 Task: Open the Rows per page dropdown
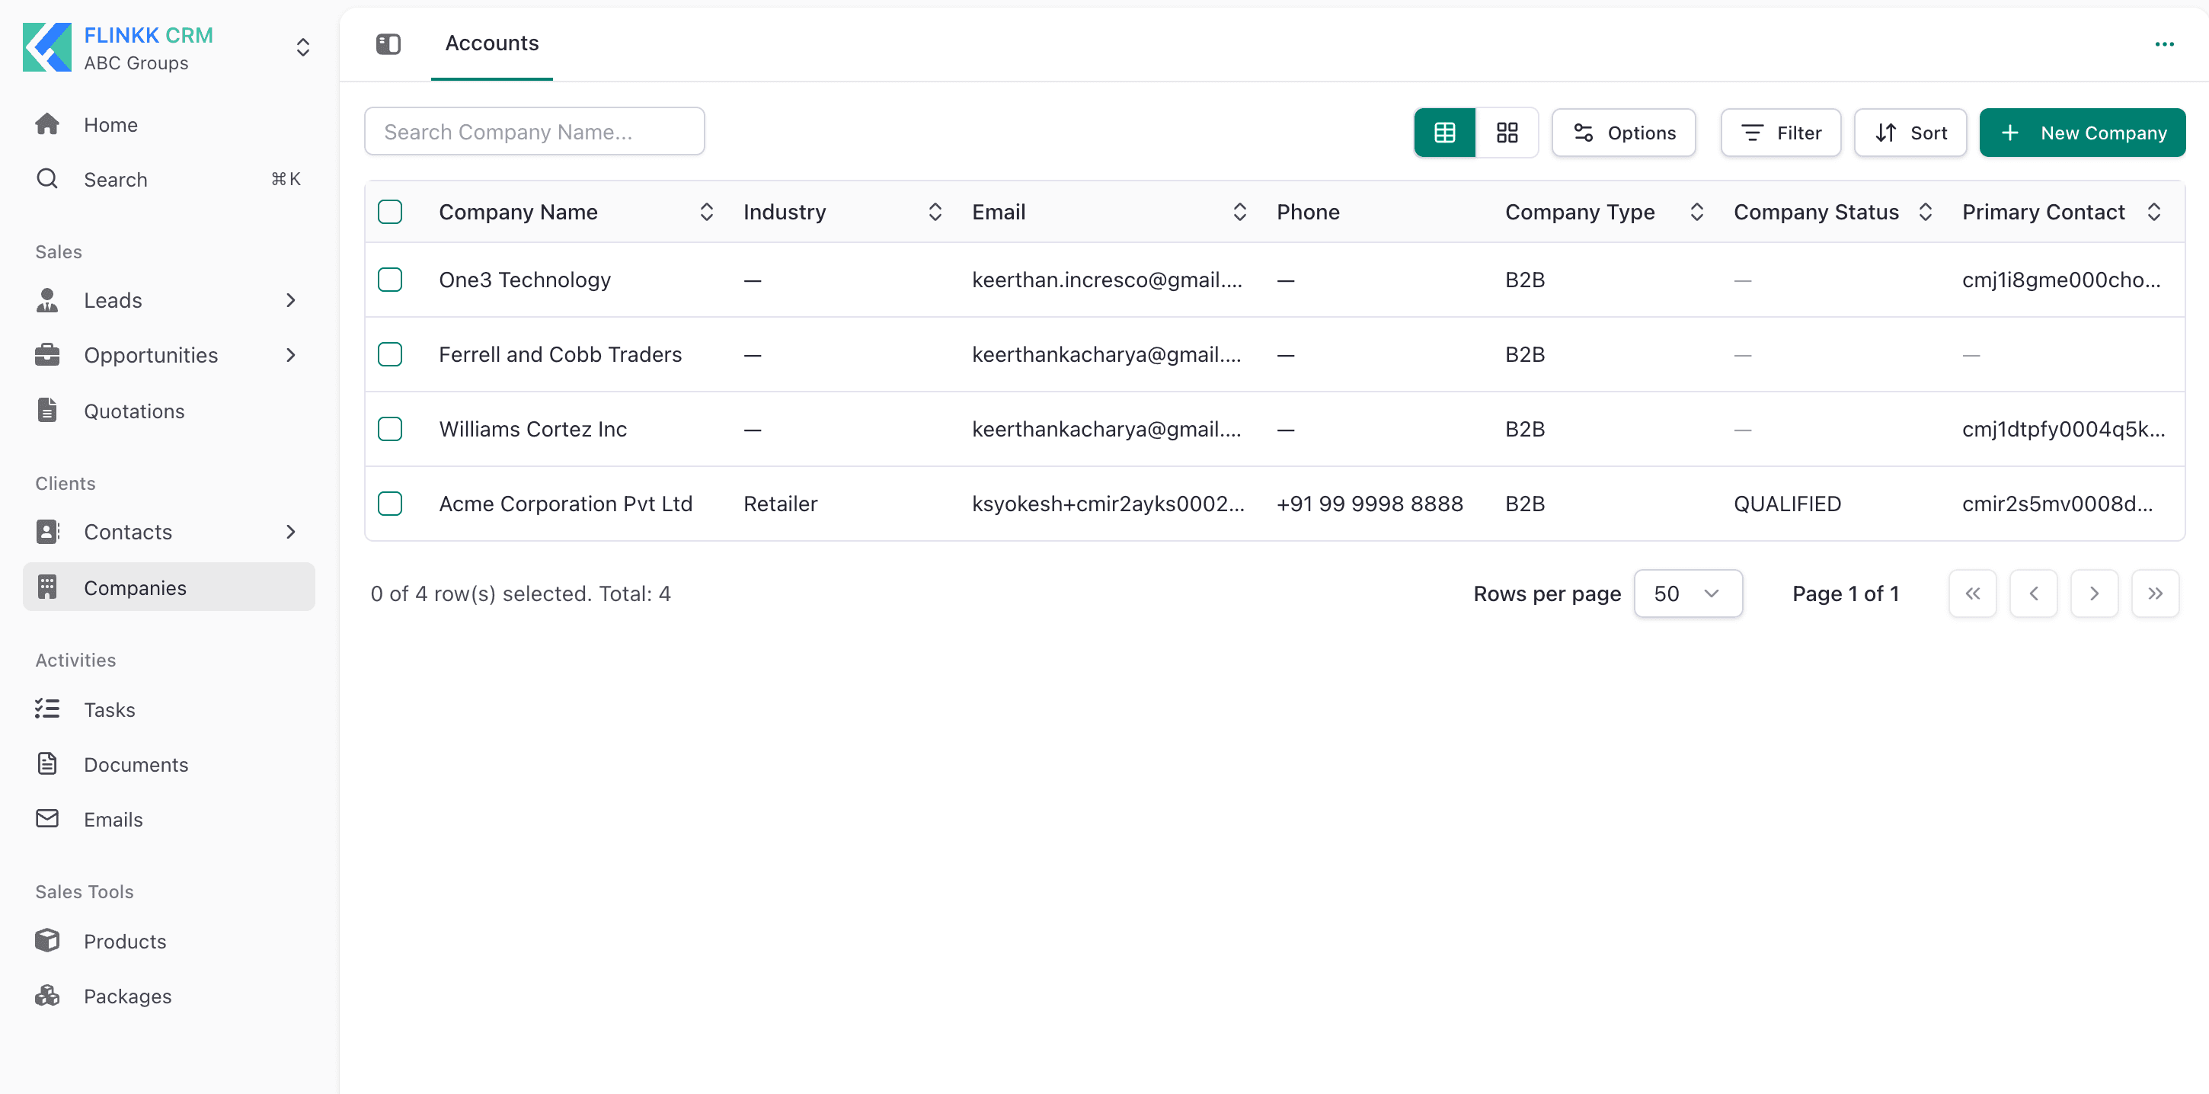point(1688,593)
